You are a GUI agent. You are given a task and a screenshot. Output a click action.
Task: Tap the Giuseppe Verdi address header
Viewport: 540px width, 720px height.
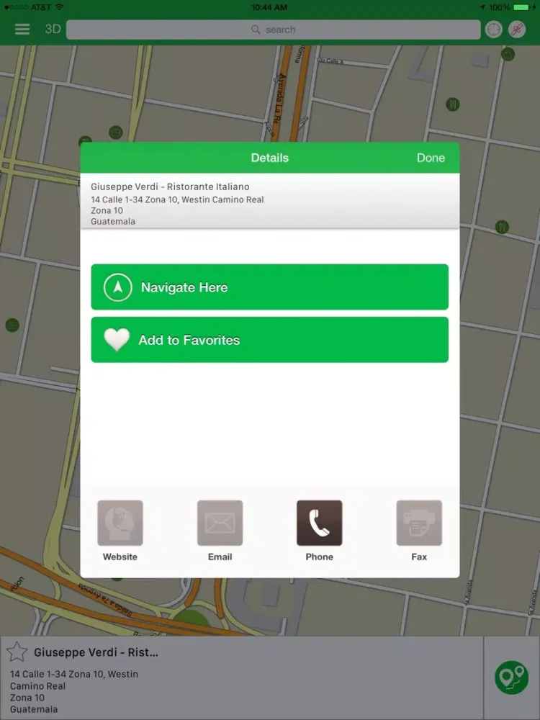click(269, 201)
